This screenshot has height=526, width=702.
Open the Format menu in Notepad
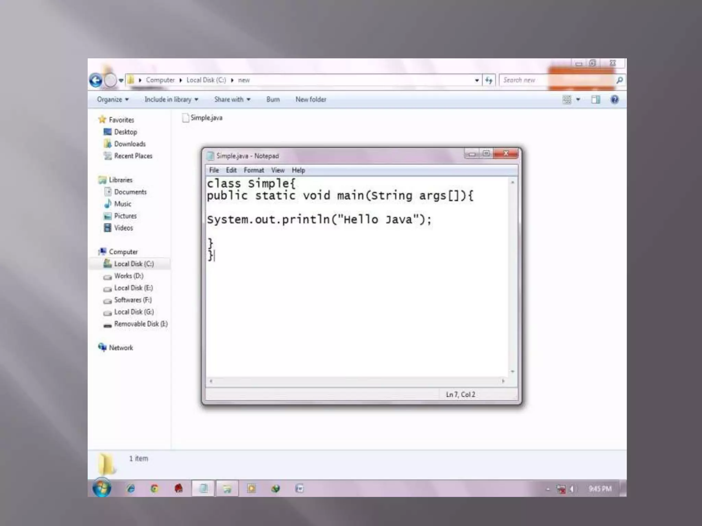point(254,170)
